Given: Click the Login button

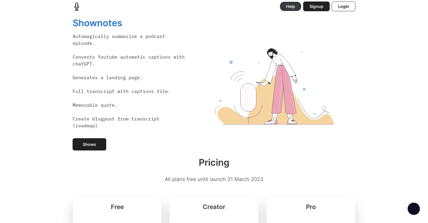Looking at the screenshot, I should click(x=343, y=6).
